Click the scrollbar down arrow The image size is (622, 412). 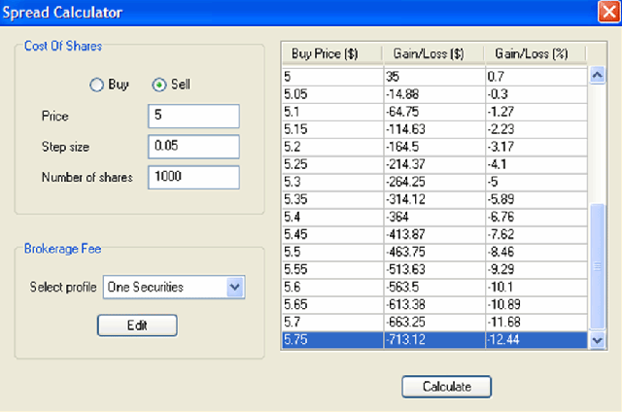(598, 340)
